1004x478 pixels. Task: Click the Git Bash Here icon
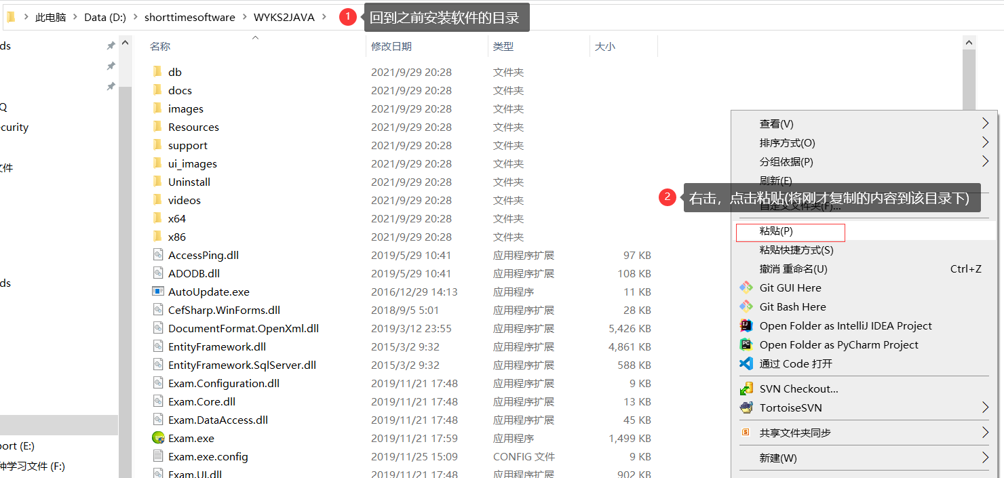[x=746, y=306]
